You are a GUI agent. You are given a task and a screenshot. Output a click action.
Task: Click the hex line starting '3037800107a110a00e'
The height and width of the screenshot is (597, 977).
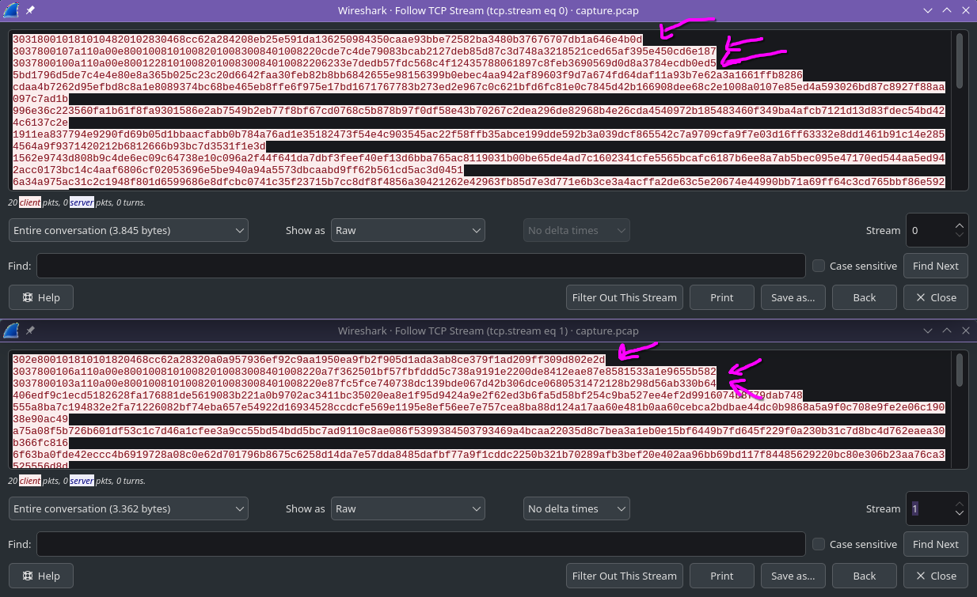365,51
